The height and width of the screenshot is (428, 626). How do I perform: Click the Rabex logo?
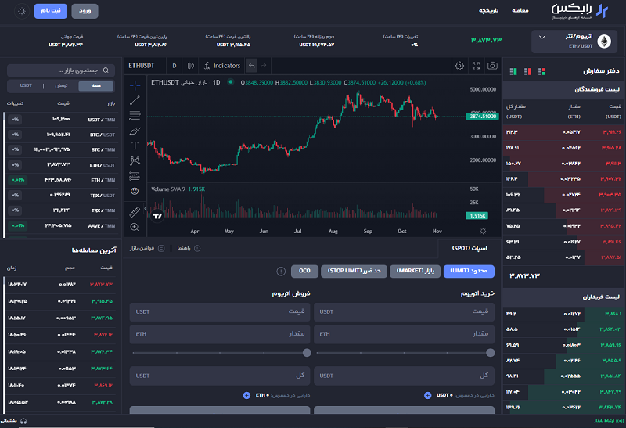[x=579, y=12]
